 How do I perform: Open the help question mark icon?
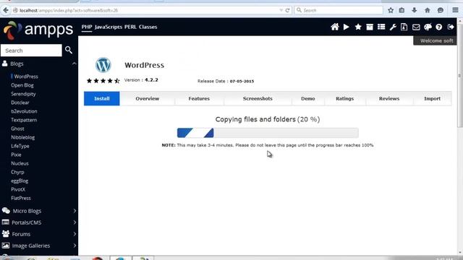coord(439,27)
